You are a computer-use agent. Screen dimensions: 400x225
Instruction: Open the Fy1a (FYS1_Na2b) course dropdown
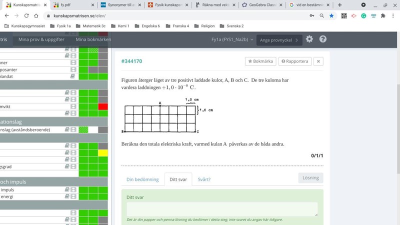pos(232,39)
